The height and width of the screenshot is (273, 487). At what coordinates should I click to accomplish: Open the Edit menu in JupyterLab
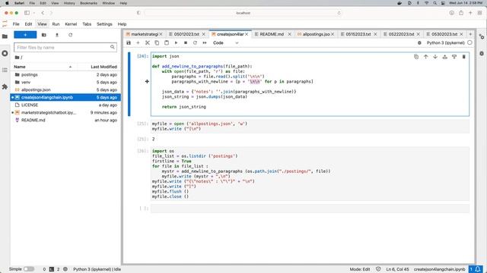coord(28,24)
